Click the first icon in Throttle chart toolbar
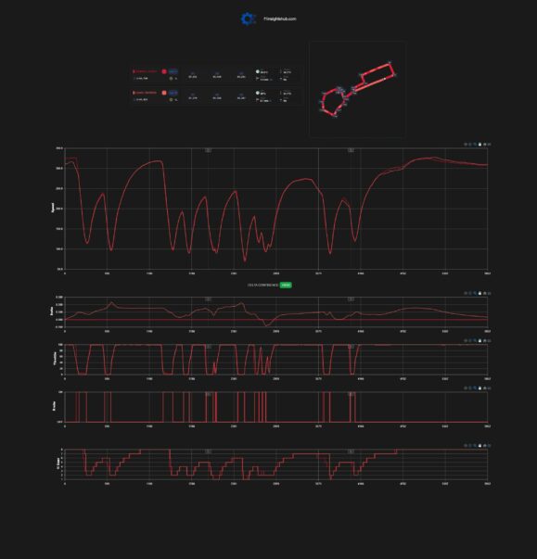The height and width of the screenshot is (559, 537). 466,340
